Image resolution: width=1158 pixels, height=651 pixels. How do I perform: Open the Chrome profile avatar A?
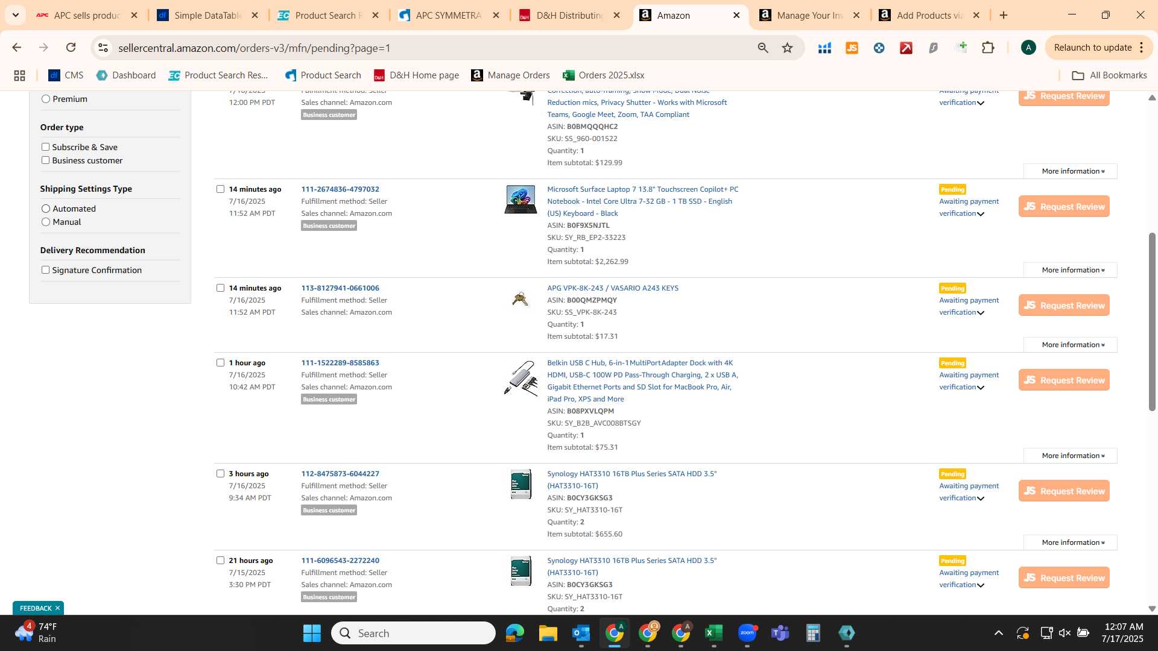click(1028, 48)
